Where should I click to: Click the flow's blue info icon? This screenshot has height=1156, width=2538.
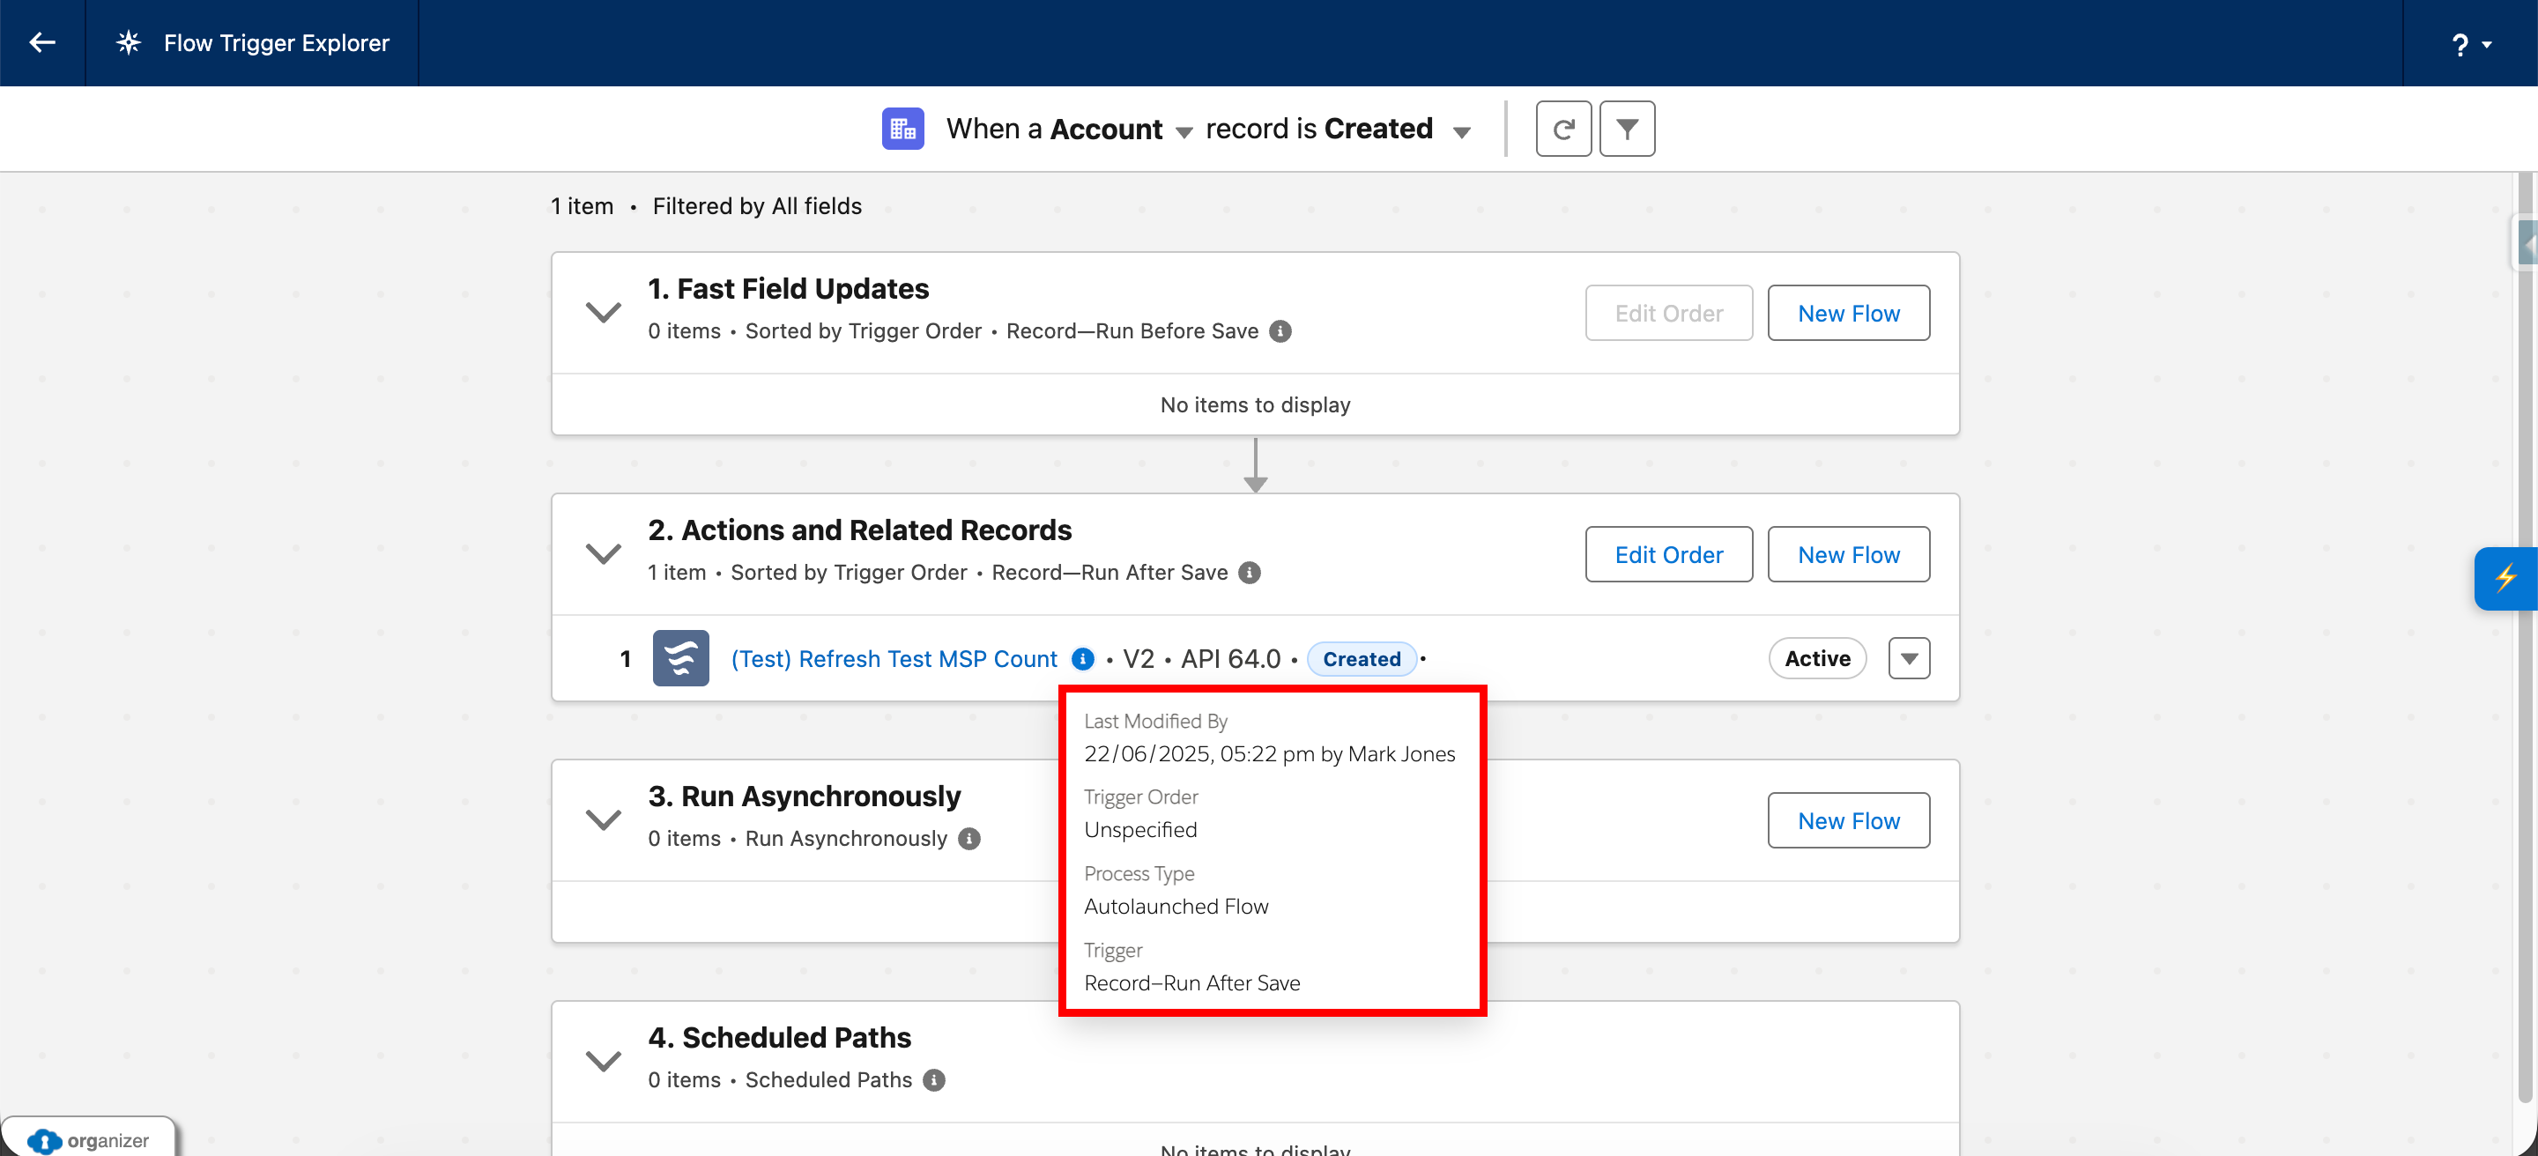[x=1082, y=659]
